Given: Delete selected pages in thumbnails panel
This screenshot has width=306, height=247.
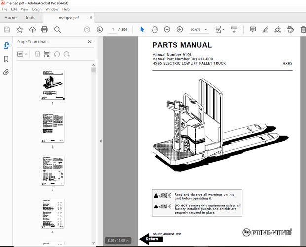Looking at the screenshot, I should click(x=38, y=54).
